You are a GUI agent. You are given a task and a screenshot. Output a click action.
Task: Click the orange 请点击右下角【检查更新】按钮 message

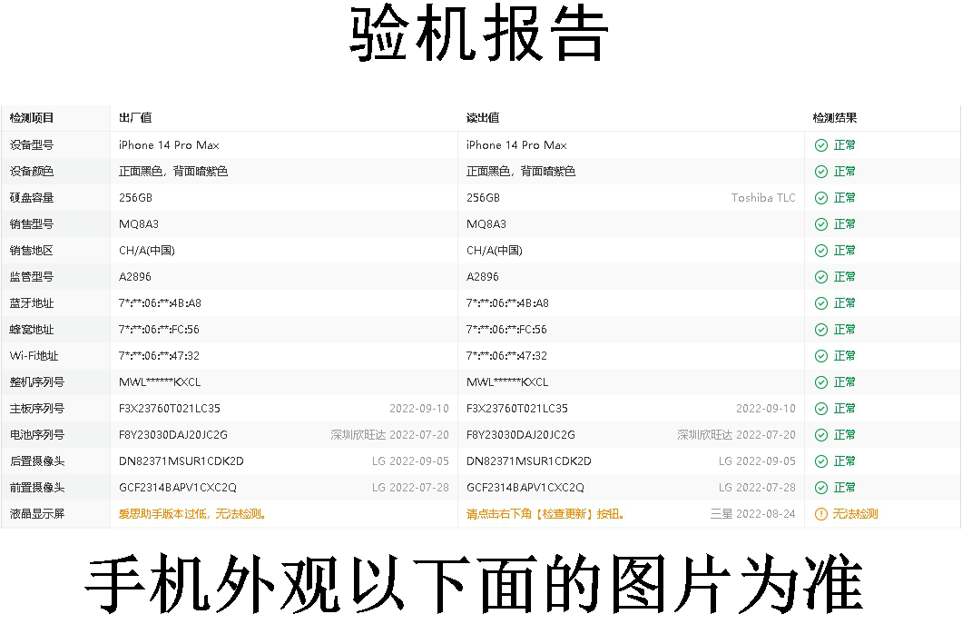(x=545, y=514)
